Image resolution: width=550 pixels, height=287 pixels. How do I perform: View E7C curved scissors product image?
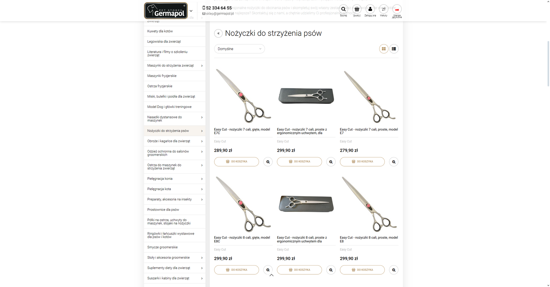[243, 96]
